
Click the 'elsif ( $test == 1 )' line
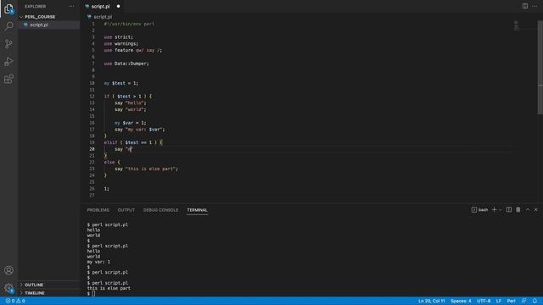tap(133, 142)
